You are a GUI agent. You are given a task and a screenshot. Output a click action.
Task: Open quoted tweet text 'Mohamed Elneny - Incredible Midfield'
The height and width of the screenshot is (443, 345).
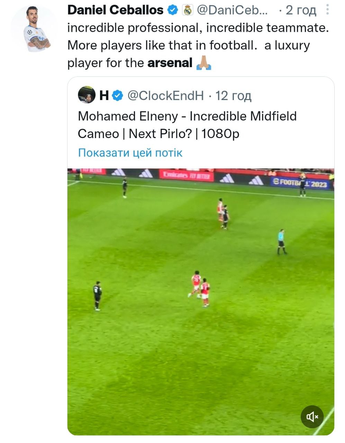pyautogui.click(x=187, y=116)
